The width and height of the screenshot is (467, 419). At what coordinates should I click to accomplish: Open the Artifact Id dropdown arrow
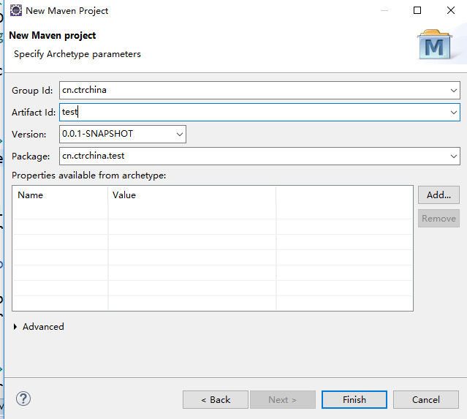coord(454,113)
